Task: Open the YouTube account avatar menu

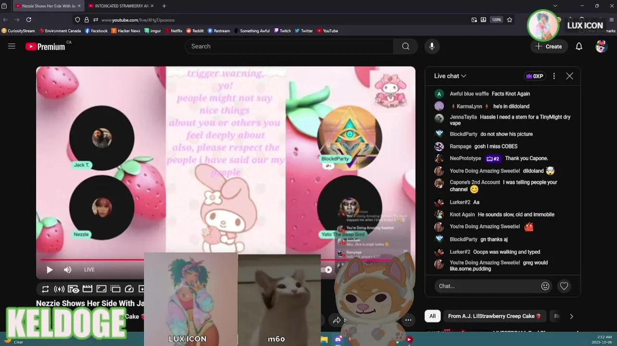Action: tap(601, 46)
